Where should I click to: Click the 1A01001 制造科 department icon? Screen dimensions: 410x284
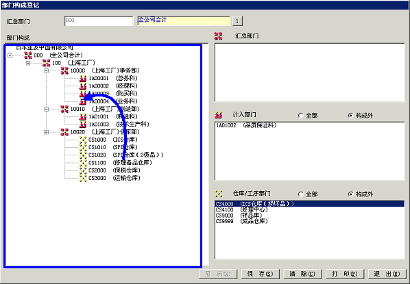[x=83, y=117]
